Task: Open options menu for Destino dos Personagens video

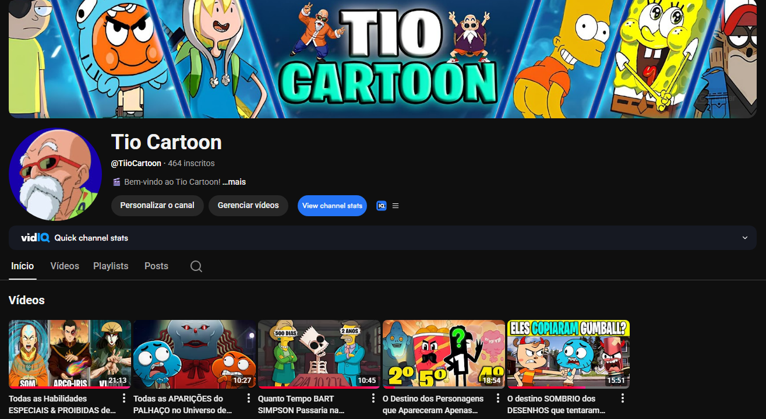Action: pos(498,398)
